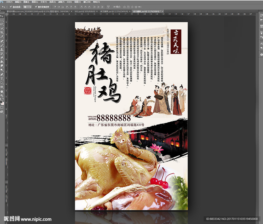The height and width of the screenshot is (224, 263).
Task: Open the 编辑(E) menu
Action: click(x=18, y=2)
